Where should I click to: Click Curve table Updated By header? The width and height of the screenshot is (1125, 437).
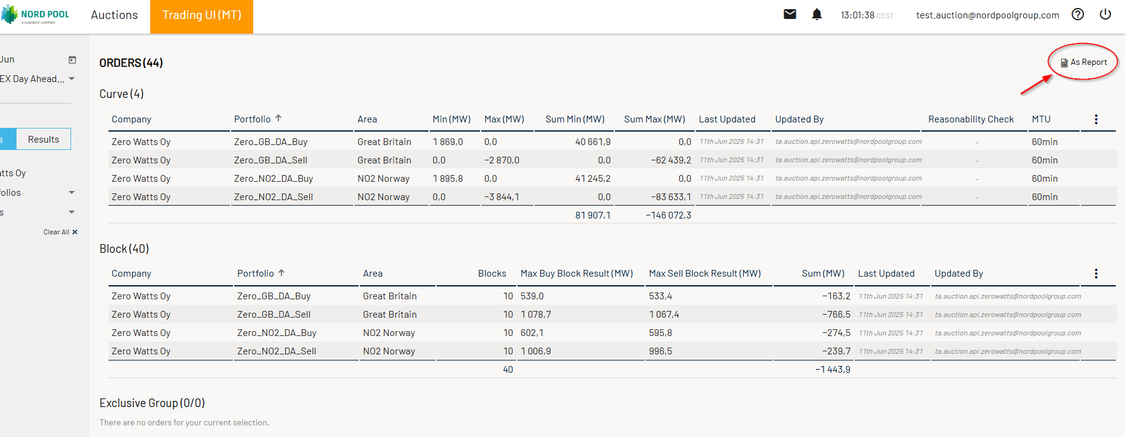click(799, 119)
